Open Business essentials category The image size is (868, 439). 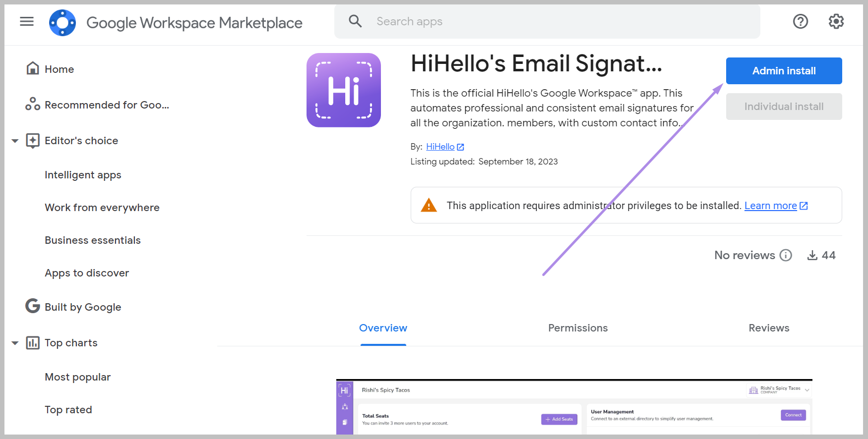(93, 240)
